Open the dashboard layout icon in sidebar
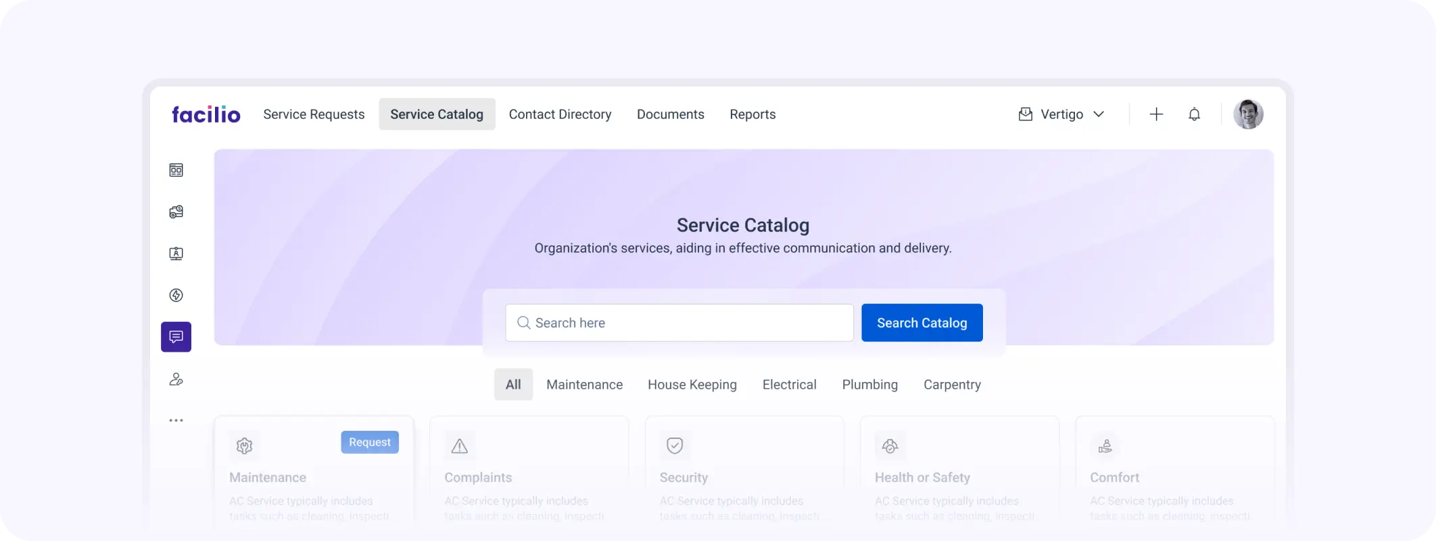This screenshot has width=1436, height=541. 176,170
